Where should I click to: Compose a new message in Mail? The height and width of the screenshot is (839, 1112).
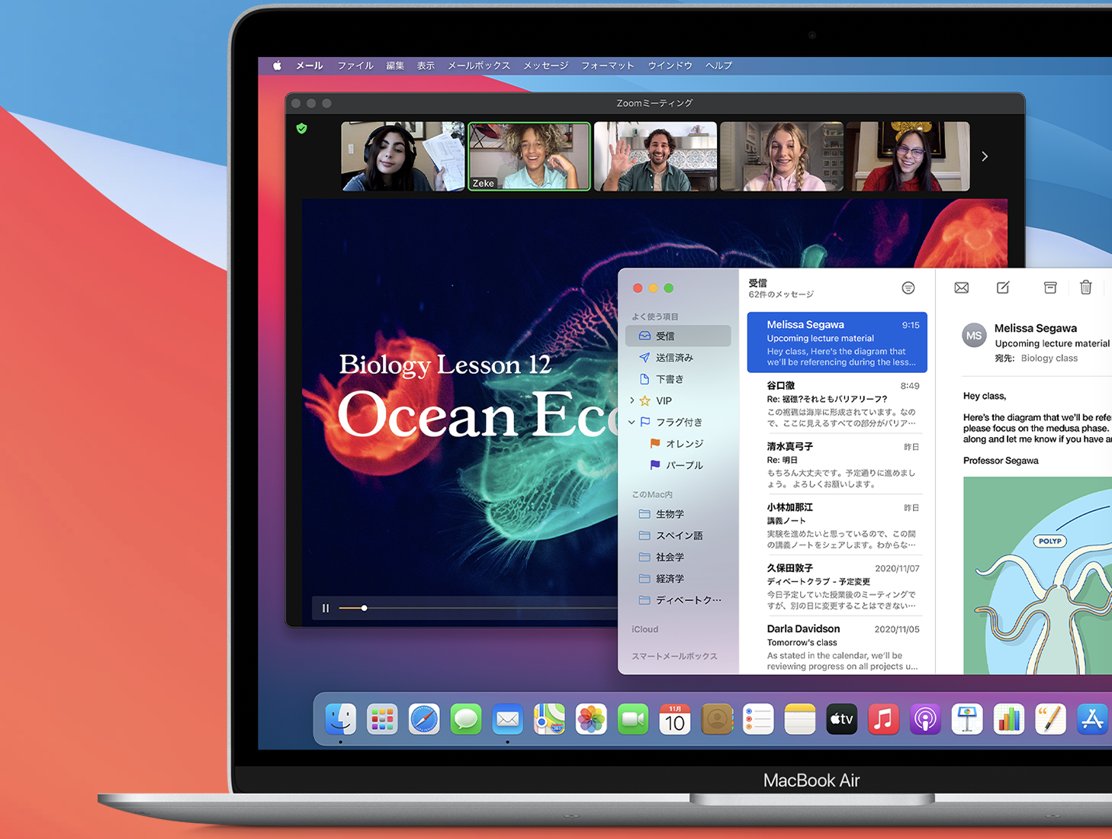(x=1004, y=287)
